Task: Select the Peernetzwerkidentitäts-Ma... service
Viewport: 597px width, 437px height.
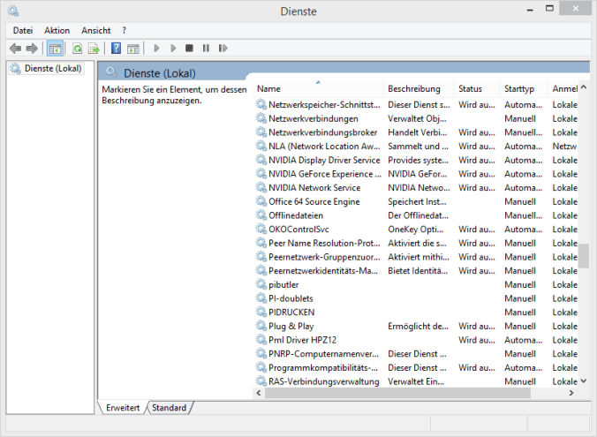Action: pyautogui.click(x=323, y=271)
